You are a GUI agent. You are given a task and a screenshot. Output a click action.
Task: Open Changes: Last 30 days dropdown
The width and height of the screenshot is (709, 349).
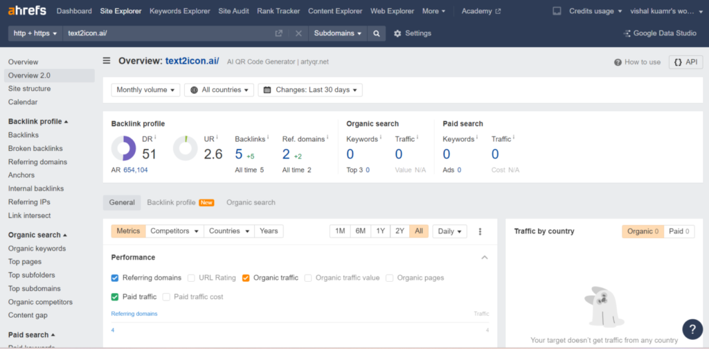click(x=310, y=90)
